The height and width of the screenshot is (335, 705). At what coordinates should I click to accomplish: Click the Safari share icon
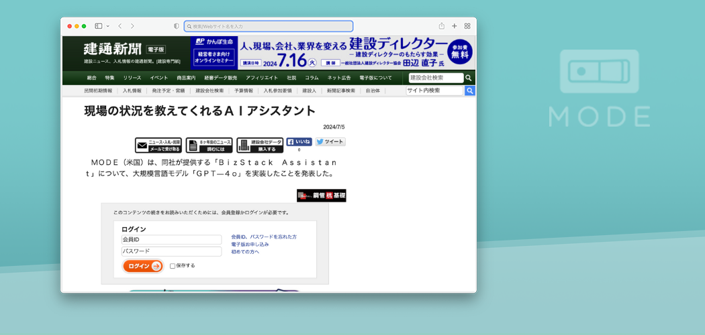point(442,26)
